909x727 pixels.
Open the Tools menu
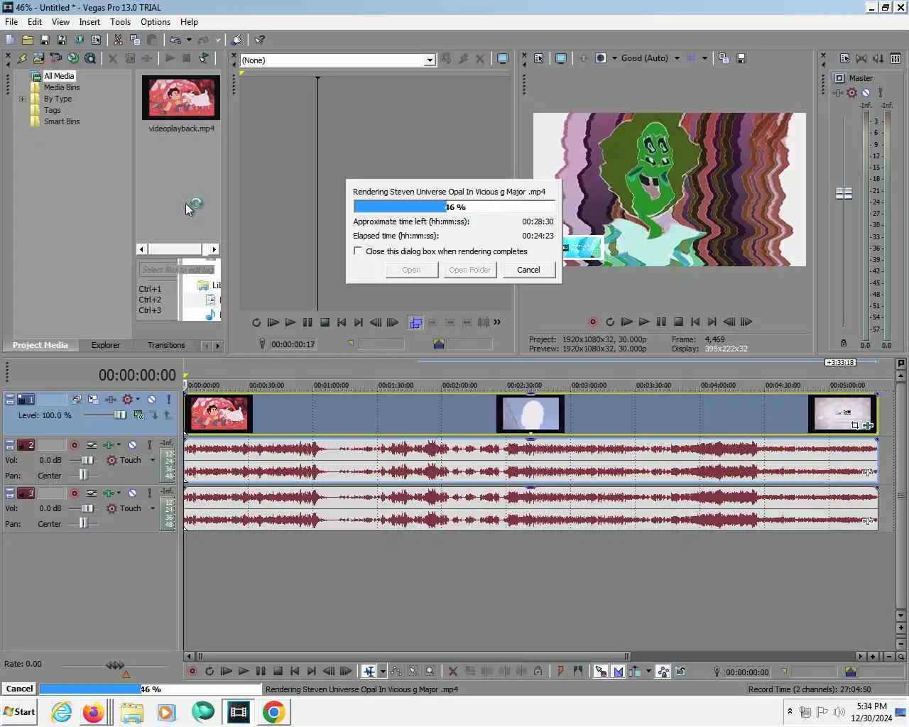[x=120, y=22]
